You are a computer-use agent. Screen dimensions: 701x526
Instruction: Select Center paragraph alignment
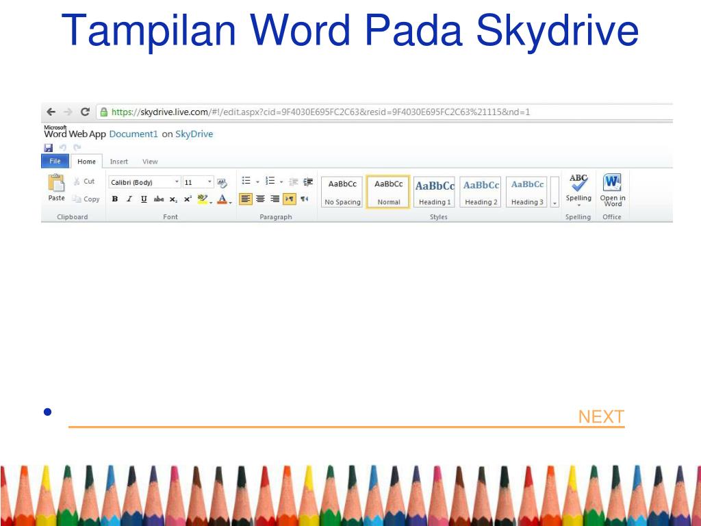pyautogui.click(x=260, y=199)
